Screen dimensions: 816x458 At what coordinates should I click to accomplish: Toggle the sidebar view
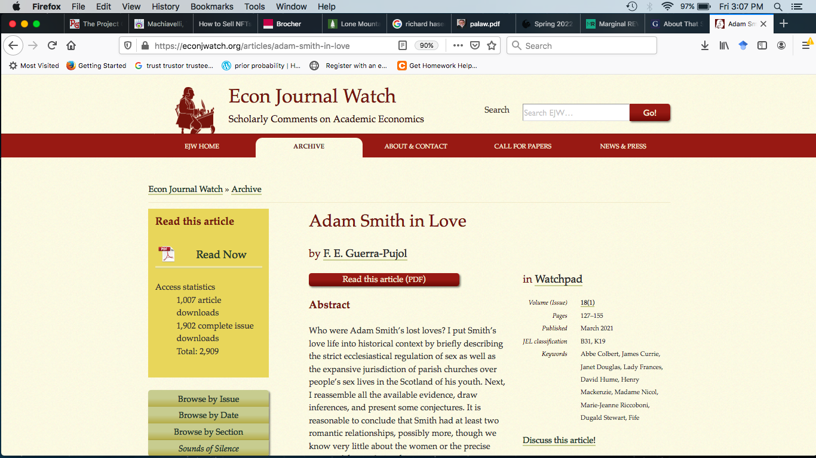(x=762, y=46)
